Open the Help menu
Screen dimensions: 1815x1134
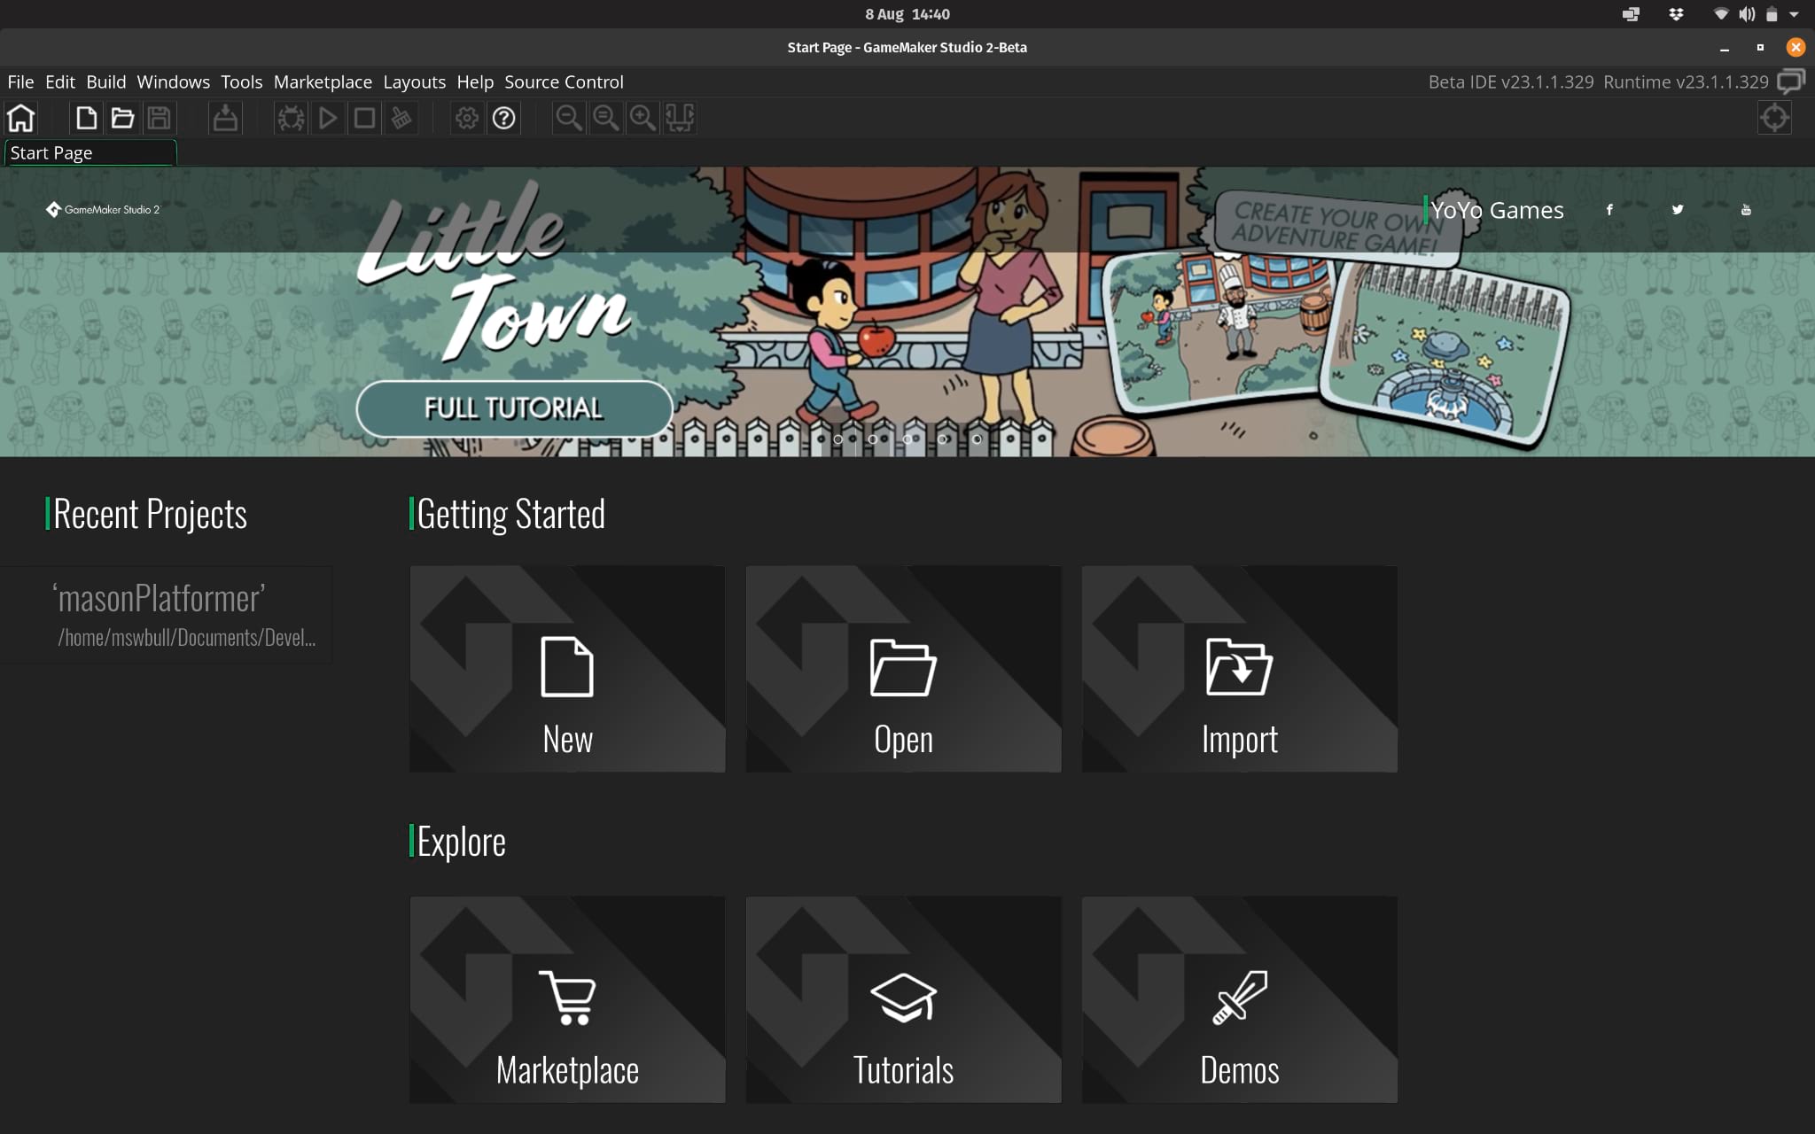pos(475,82)
